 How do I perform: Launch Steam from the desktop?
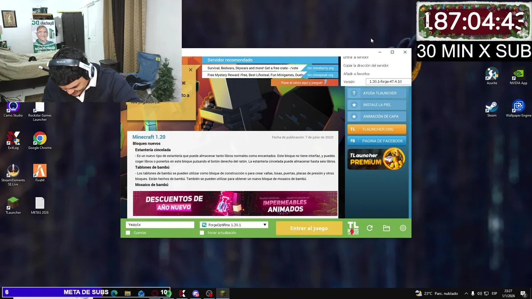[492, 109]
